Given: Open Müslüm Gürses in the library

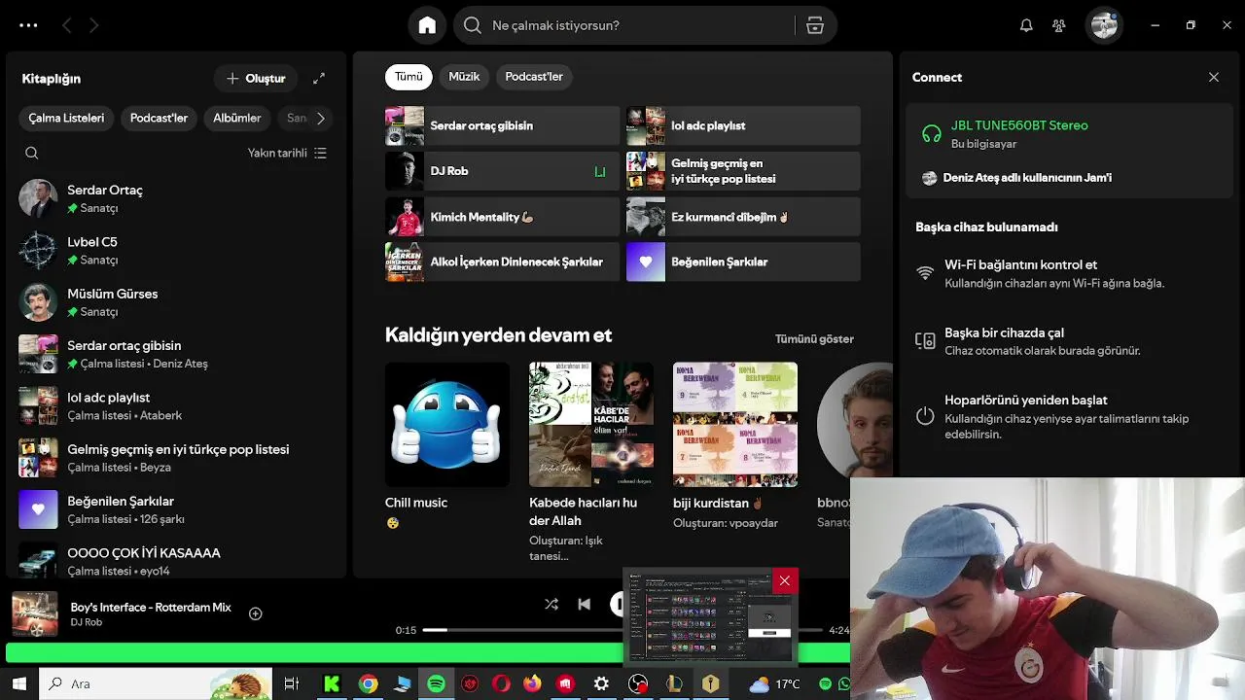Looking at the screenshot, I should (x=175, y=301).
